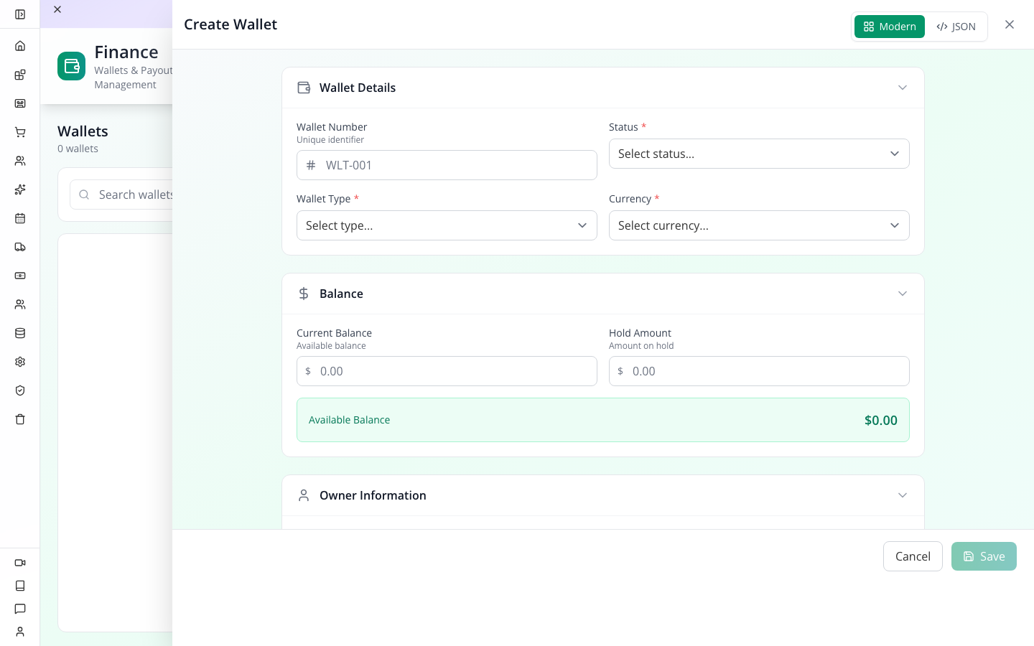The height and width of the screenshot is (646, 1034).
Task: Open the chat bubble sidebar icon
Action: coord(20,609)
